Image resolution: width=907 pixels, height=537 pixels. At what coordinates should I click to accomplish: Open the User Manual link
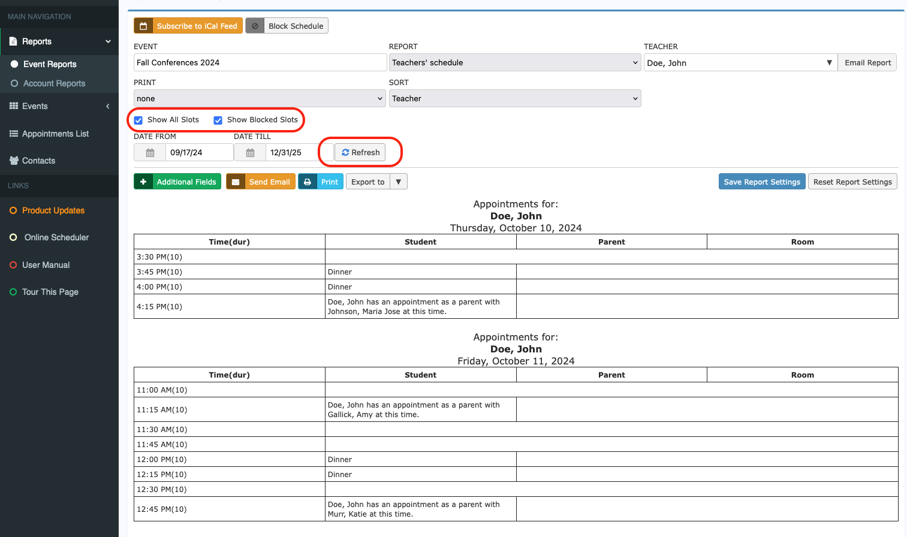click(x=46, y=265)
